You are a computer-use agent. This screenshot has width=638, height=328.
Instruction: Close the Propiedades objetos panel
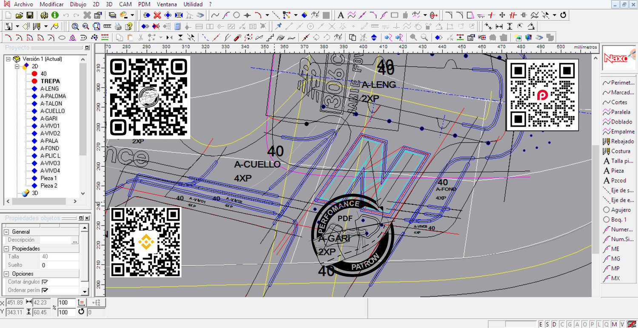[87, 218]
